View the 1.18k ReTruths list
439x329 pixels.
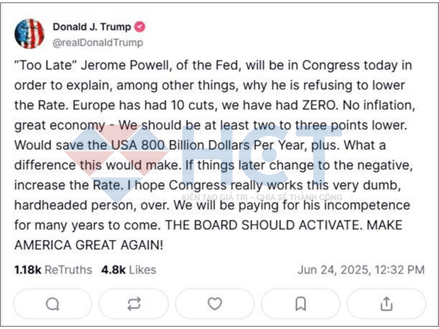click(x=53, y=270)
